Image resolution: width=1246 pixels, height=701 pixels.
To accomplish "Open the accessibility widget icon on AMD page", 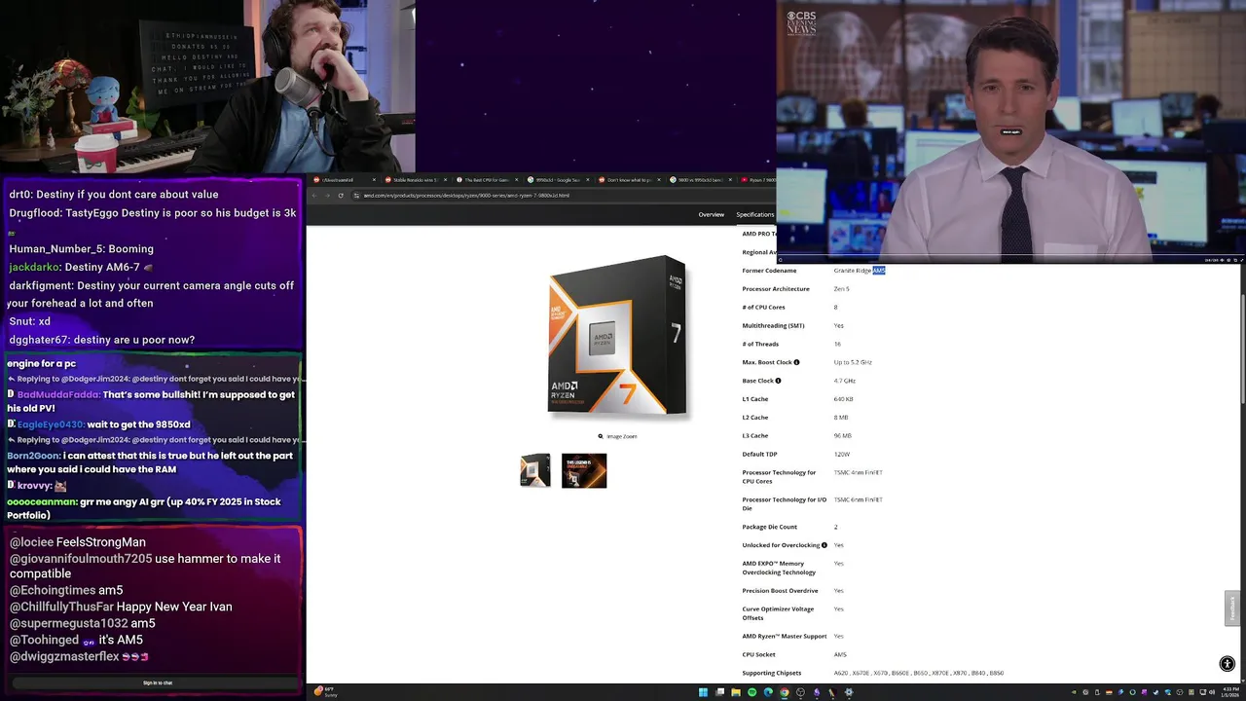I will coord(1227,664).
